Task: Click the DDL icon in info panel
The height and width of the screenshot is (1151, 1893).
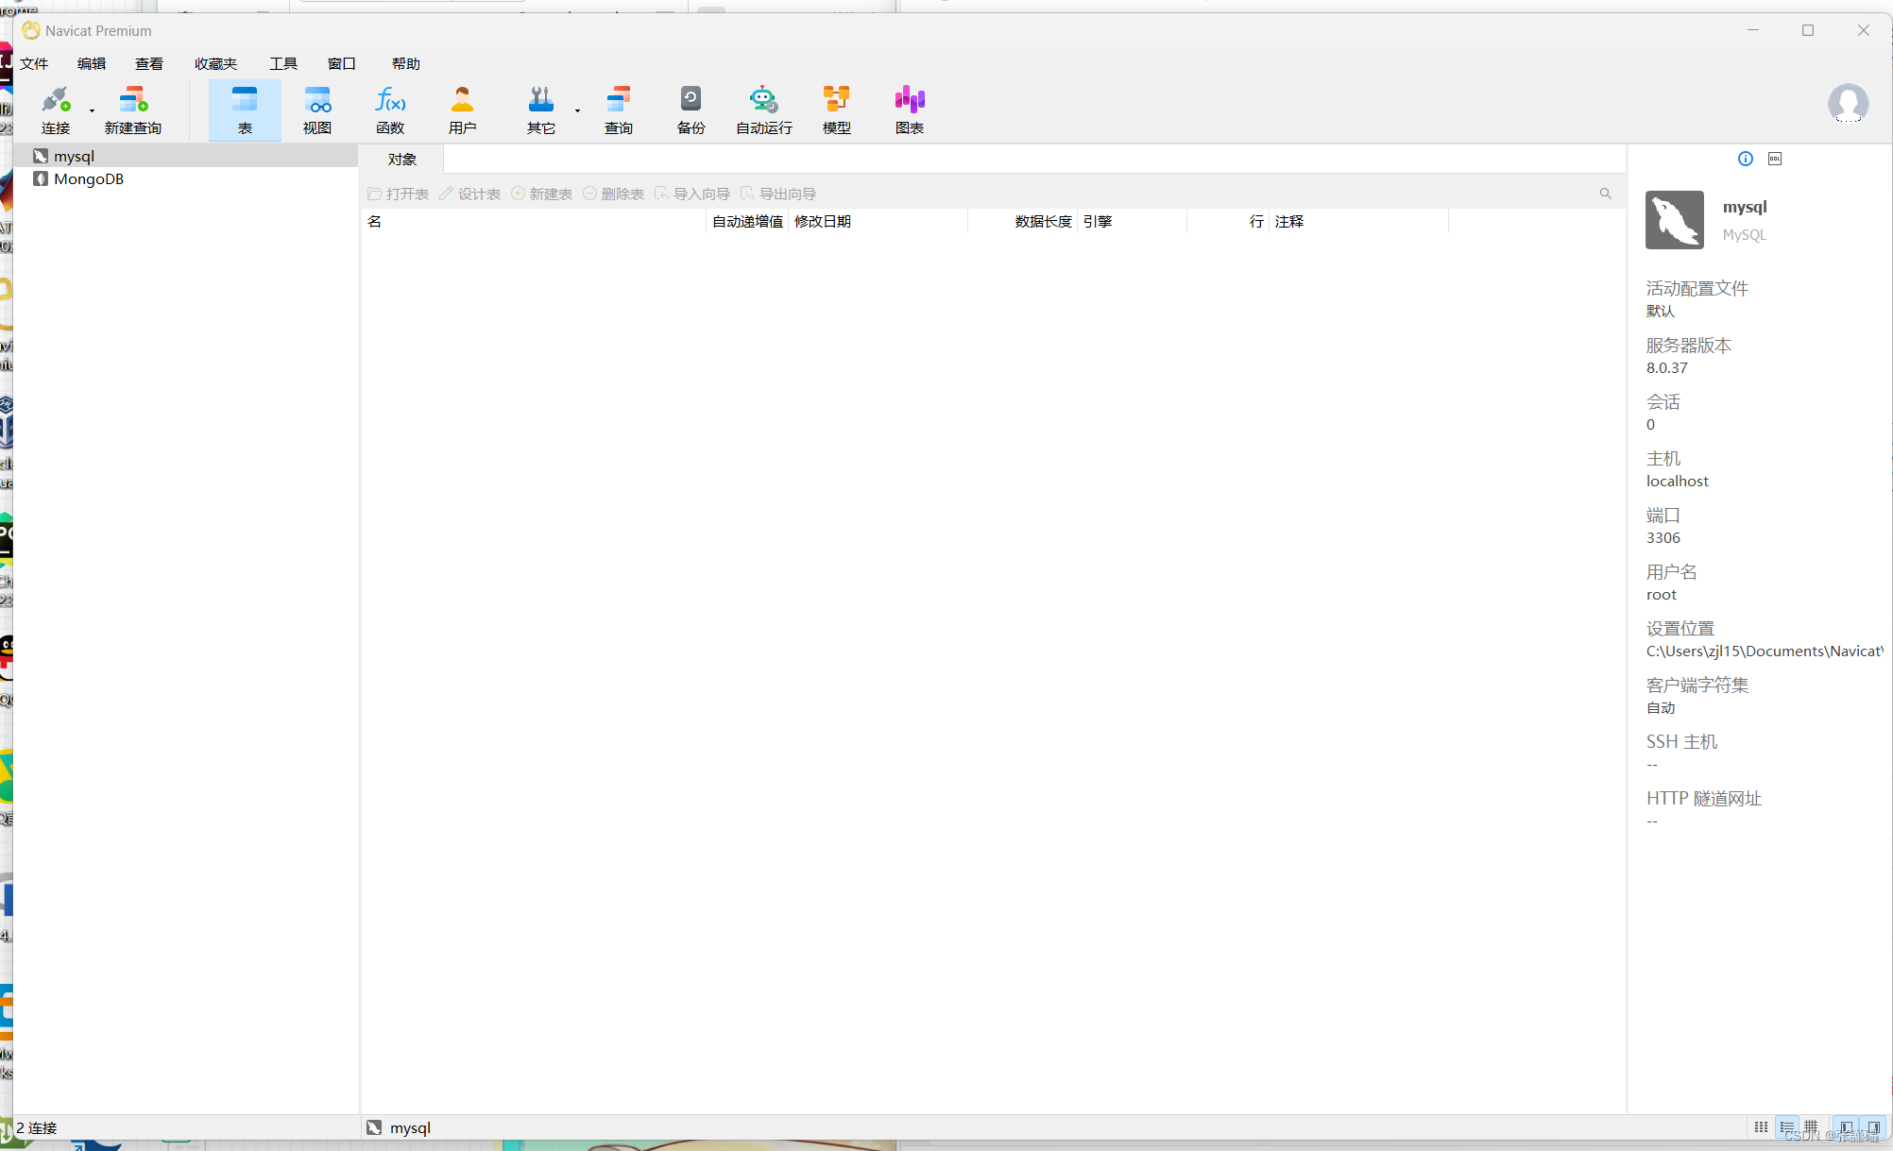Action: tap(1775, 159)
